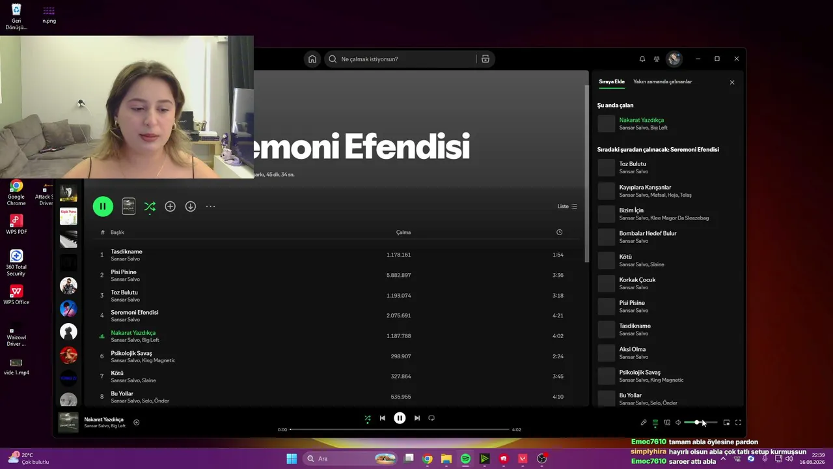This screenshot has width=833, height=469.
Task: Skip to the next track
Action: pos(417,418)
